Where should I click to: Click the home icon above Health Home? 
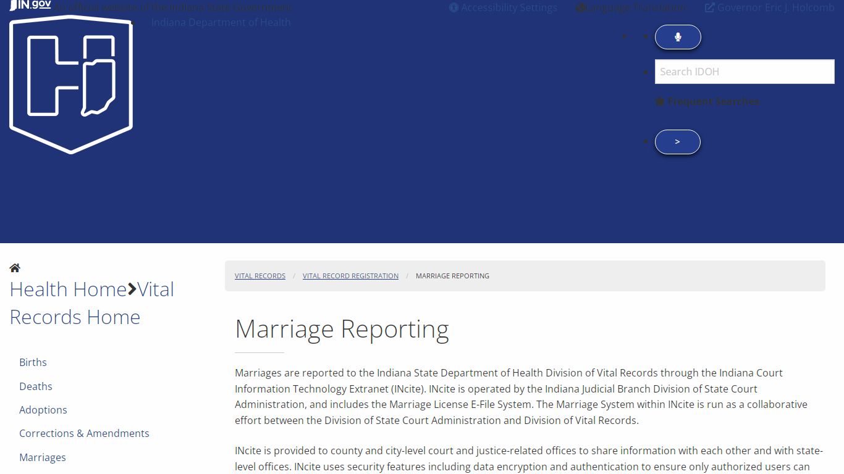15,268
